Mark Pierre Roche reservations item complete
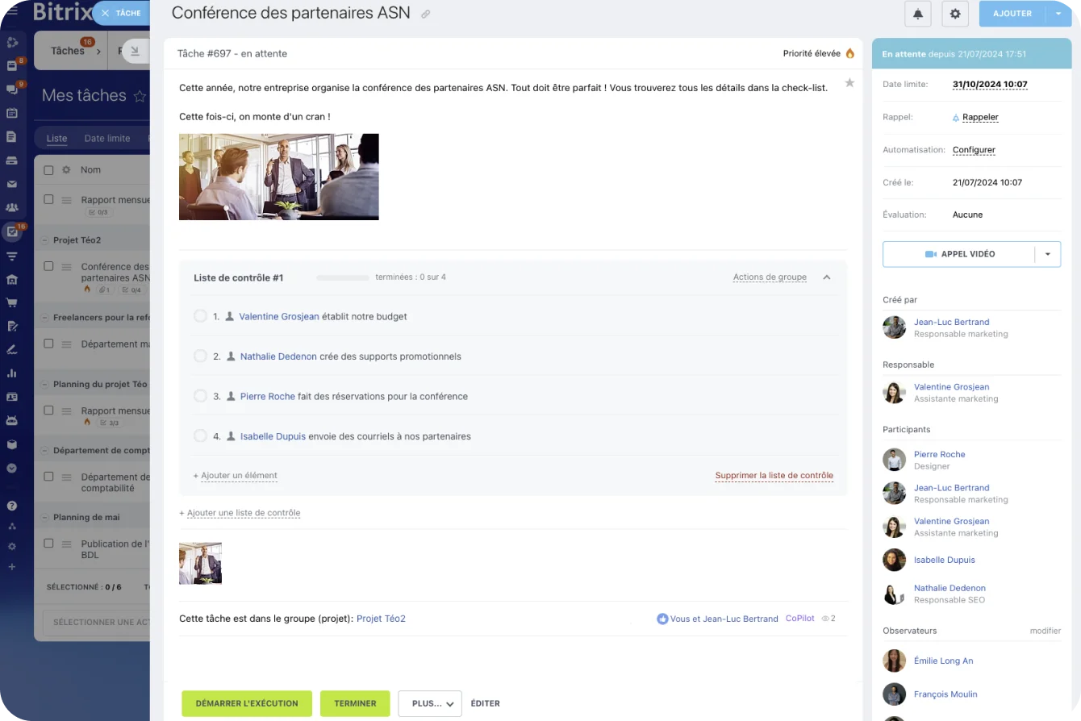The width and height of the screenshot is (1081, 721). click(x=200, y=396)
